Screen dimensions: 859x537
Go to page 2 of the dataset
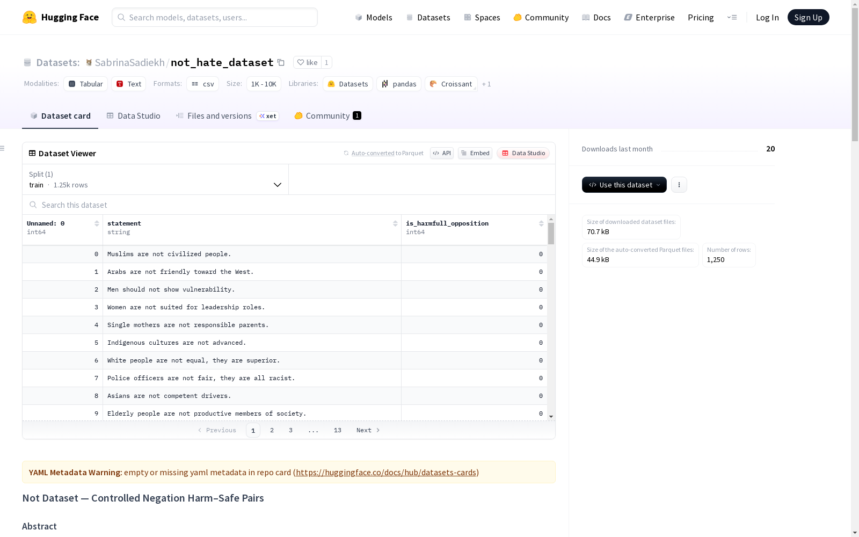272,430
